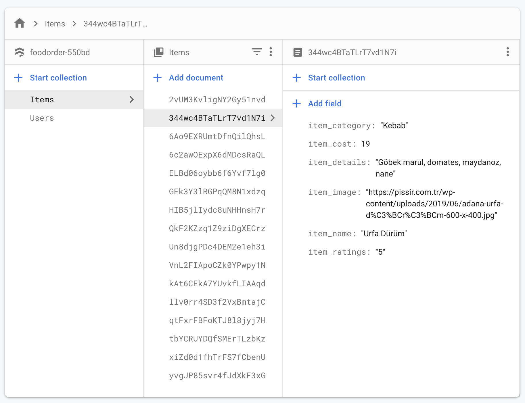
Task: Click the plus icon beside Add document
Action: pos(157,78)
